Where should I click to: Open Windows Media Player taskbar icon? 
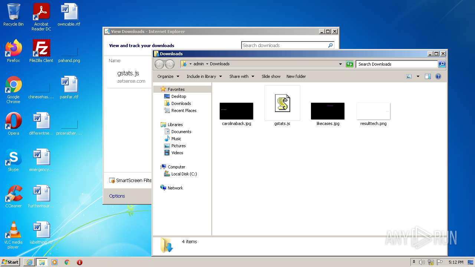tap(55, 262)
